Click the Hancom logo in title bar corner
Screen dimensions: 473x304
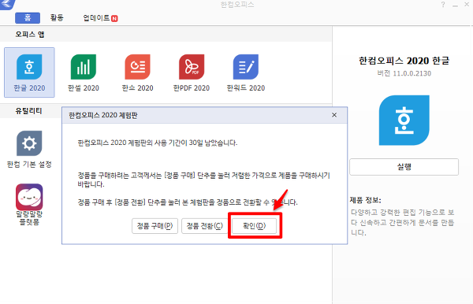pyautogui.click(x=7, y=4)
